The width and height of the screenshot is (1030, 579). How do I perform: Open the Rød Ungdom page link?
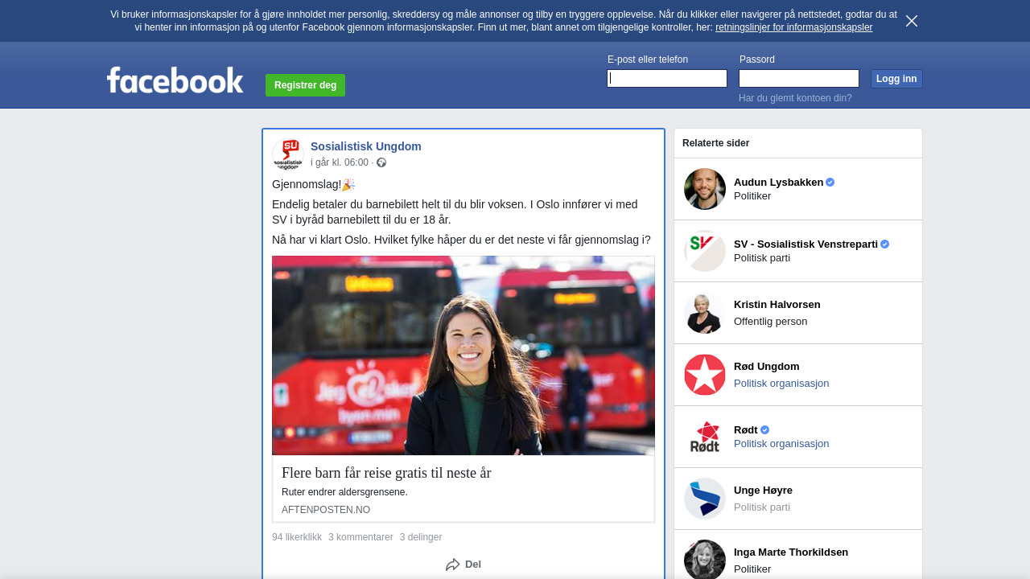tap(767, 367)
